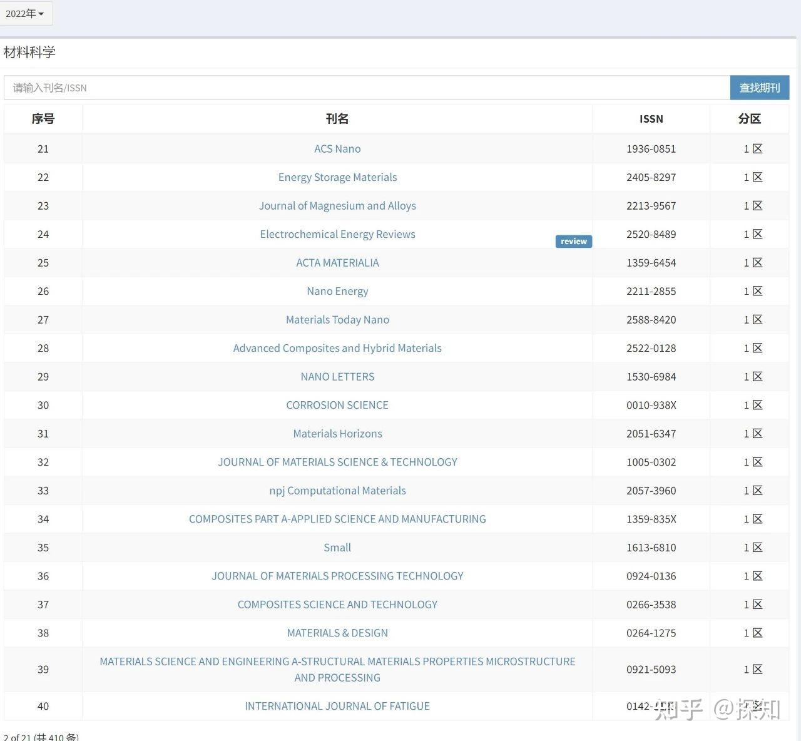
Task: Select the ACTA MATERIALIA link
Action: (x=337, y=263)
